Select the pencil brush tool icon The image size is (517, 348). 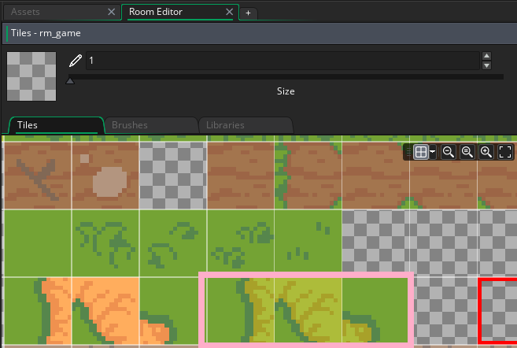click(x=76, y=61)
